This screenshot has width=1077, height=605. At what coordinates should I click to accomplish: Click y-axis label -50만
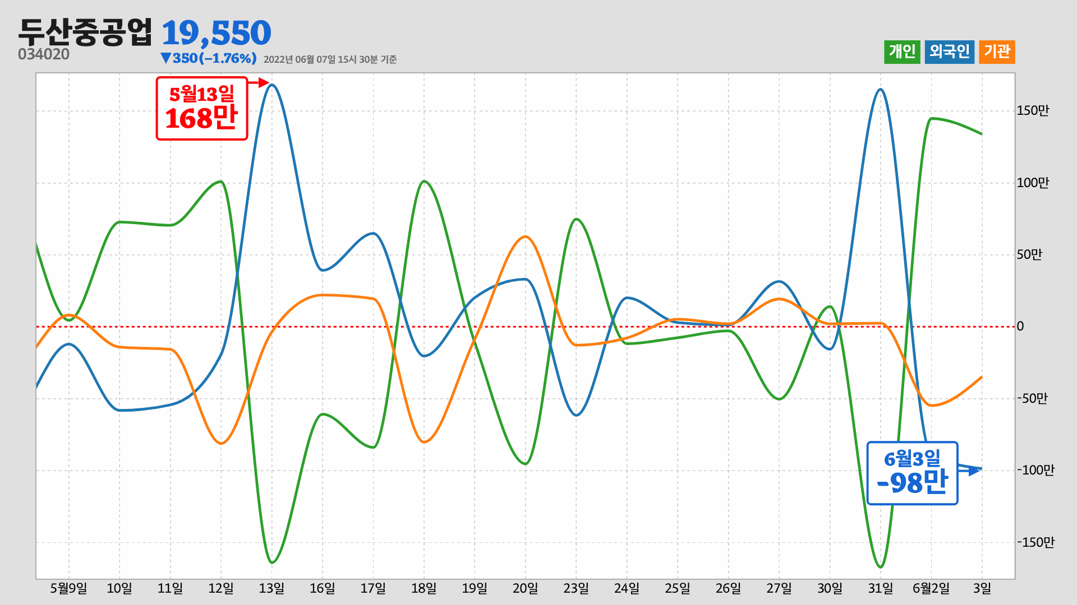[x=1032, y=398]
